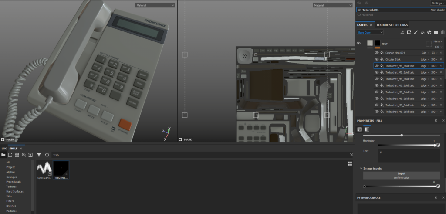Click the TEXT layer black mask thumbnail
The height and width of the screenshot is (214, 446).
pyautogui.click(x=377, y=43)
